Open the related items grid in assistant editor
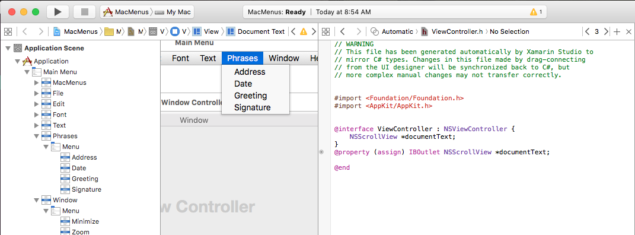The height and width of the screenshot is (235, 635). coord(327,31)
